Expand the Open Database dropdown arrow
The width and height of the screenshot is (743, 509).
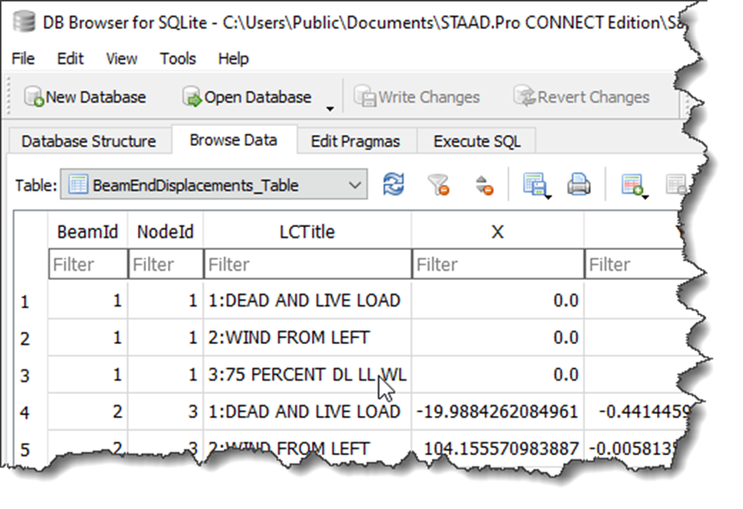330,109
